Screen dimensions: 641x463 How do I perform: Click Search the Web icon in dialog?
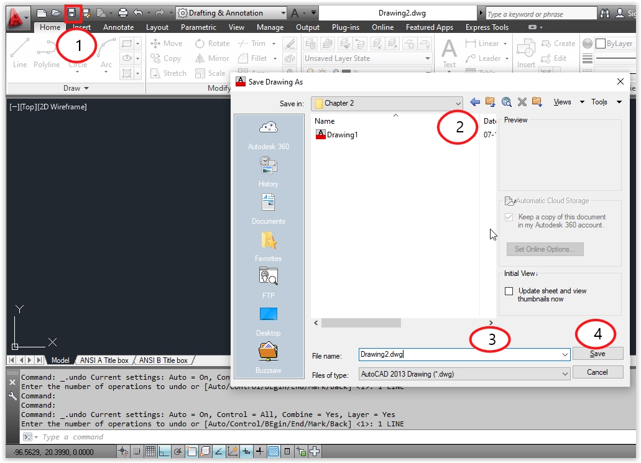(507, 102)
